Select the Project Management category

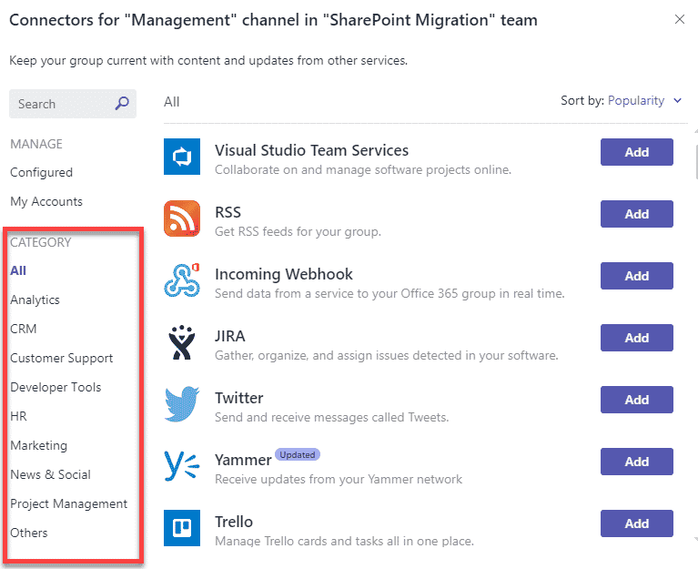pos(68,503)
